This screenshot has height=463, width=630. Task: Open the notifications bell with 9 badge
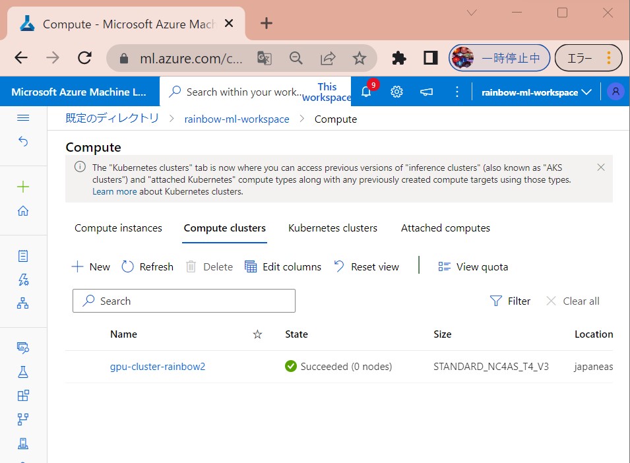click(367, 92)
